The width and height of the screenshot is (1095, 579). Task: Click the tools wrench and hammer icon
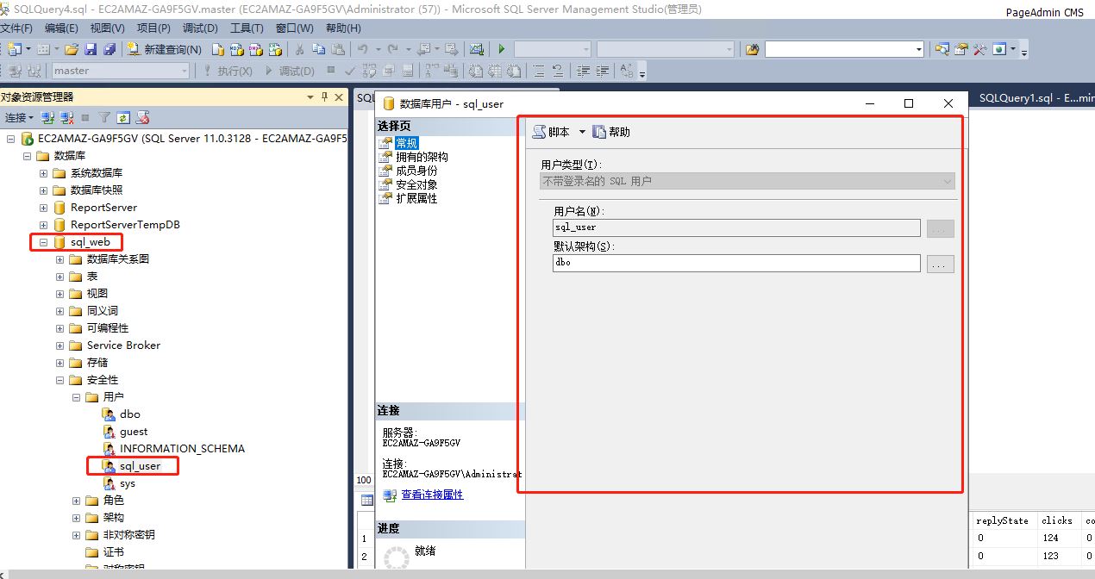tap(979, 50)
